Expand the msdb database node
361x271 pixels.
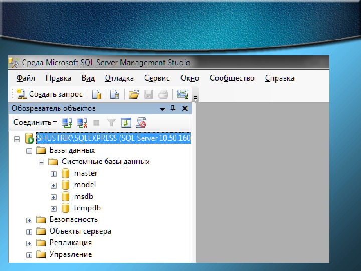[54, 197]
